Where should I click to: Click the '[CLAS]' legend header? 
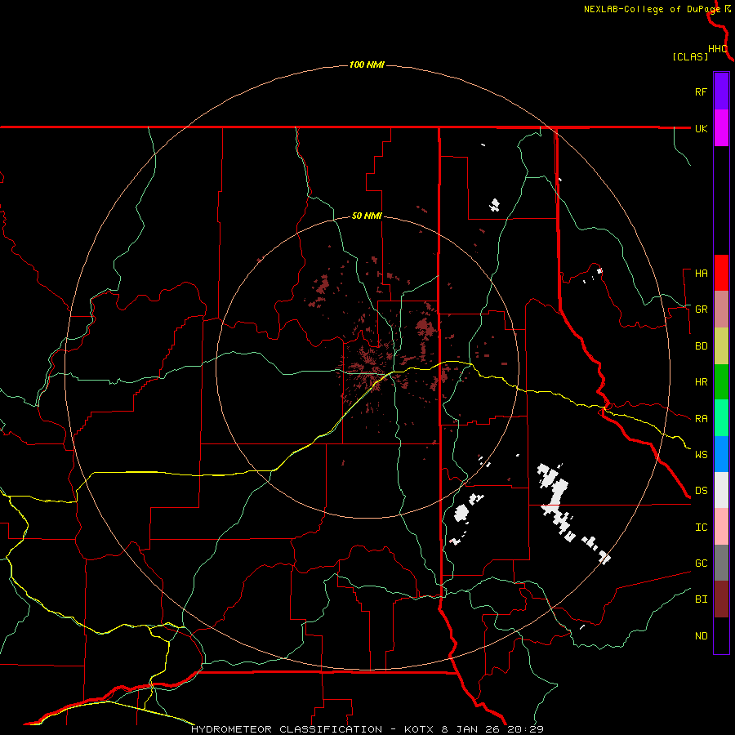pyautogui.click(x=690, y=56)
